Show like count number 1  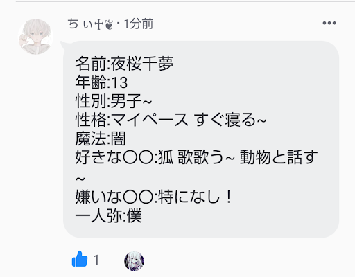96,260
